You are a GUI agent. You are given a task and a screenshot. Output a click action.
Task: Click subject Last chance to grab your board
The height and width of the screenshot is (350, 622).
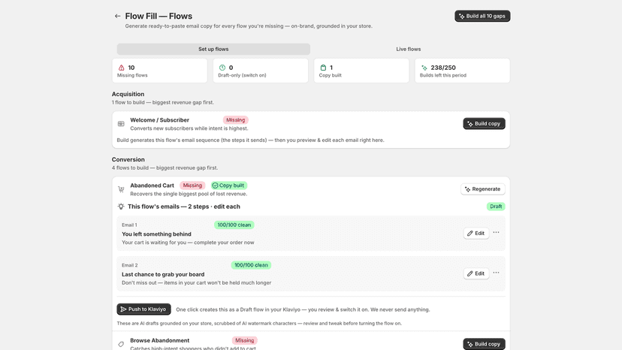pos(163,274)
